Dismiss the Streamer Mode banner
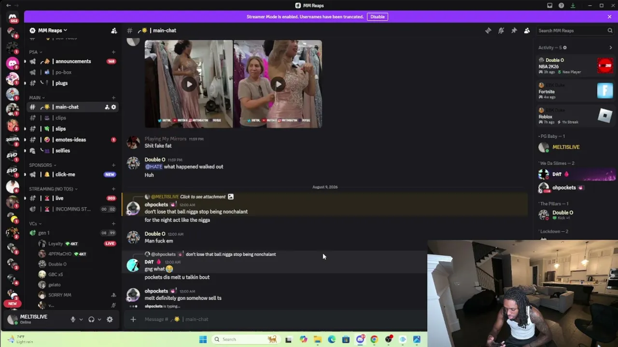The image size is (618, 347). pyautogui.click(x=609, y=16)
